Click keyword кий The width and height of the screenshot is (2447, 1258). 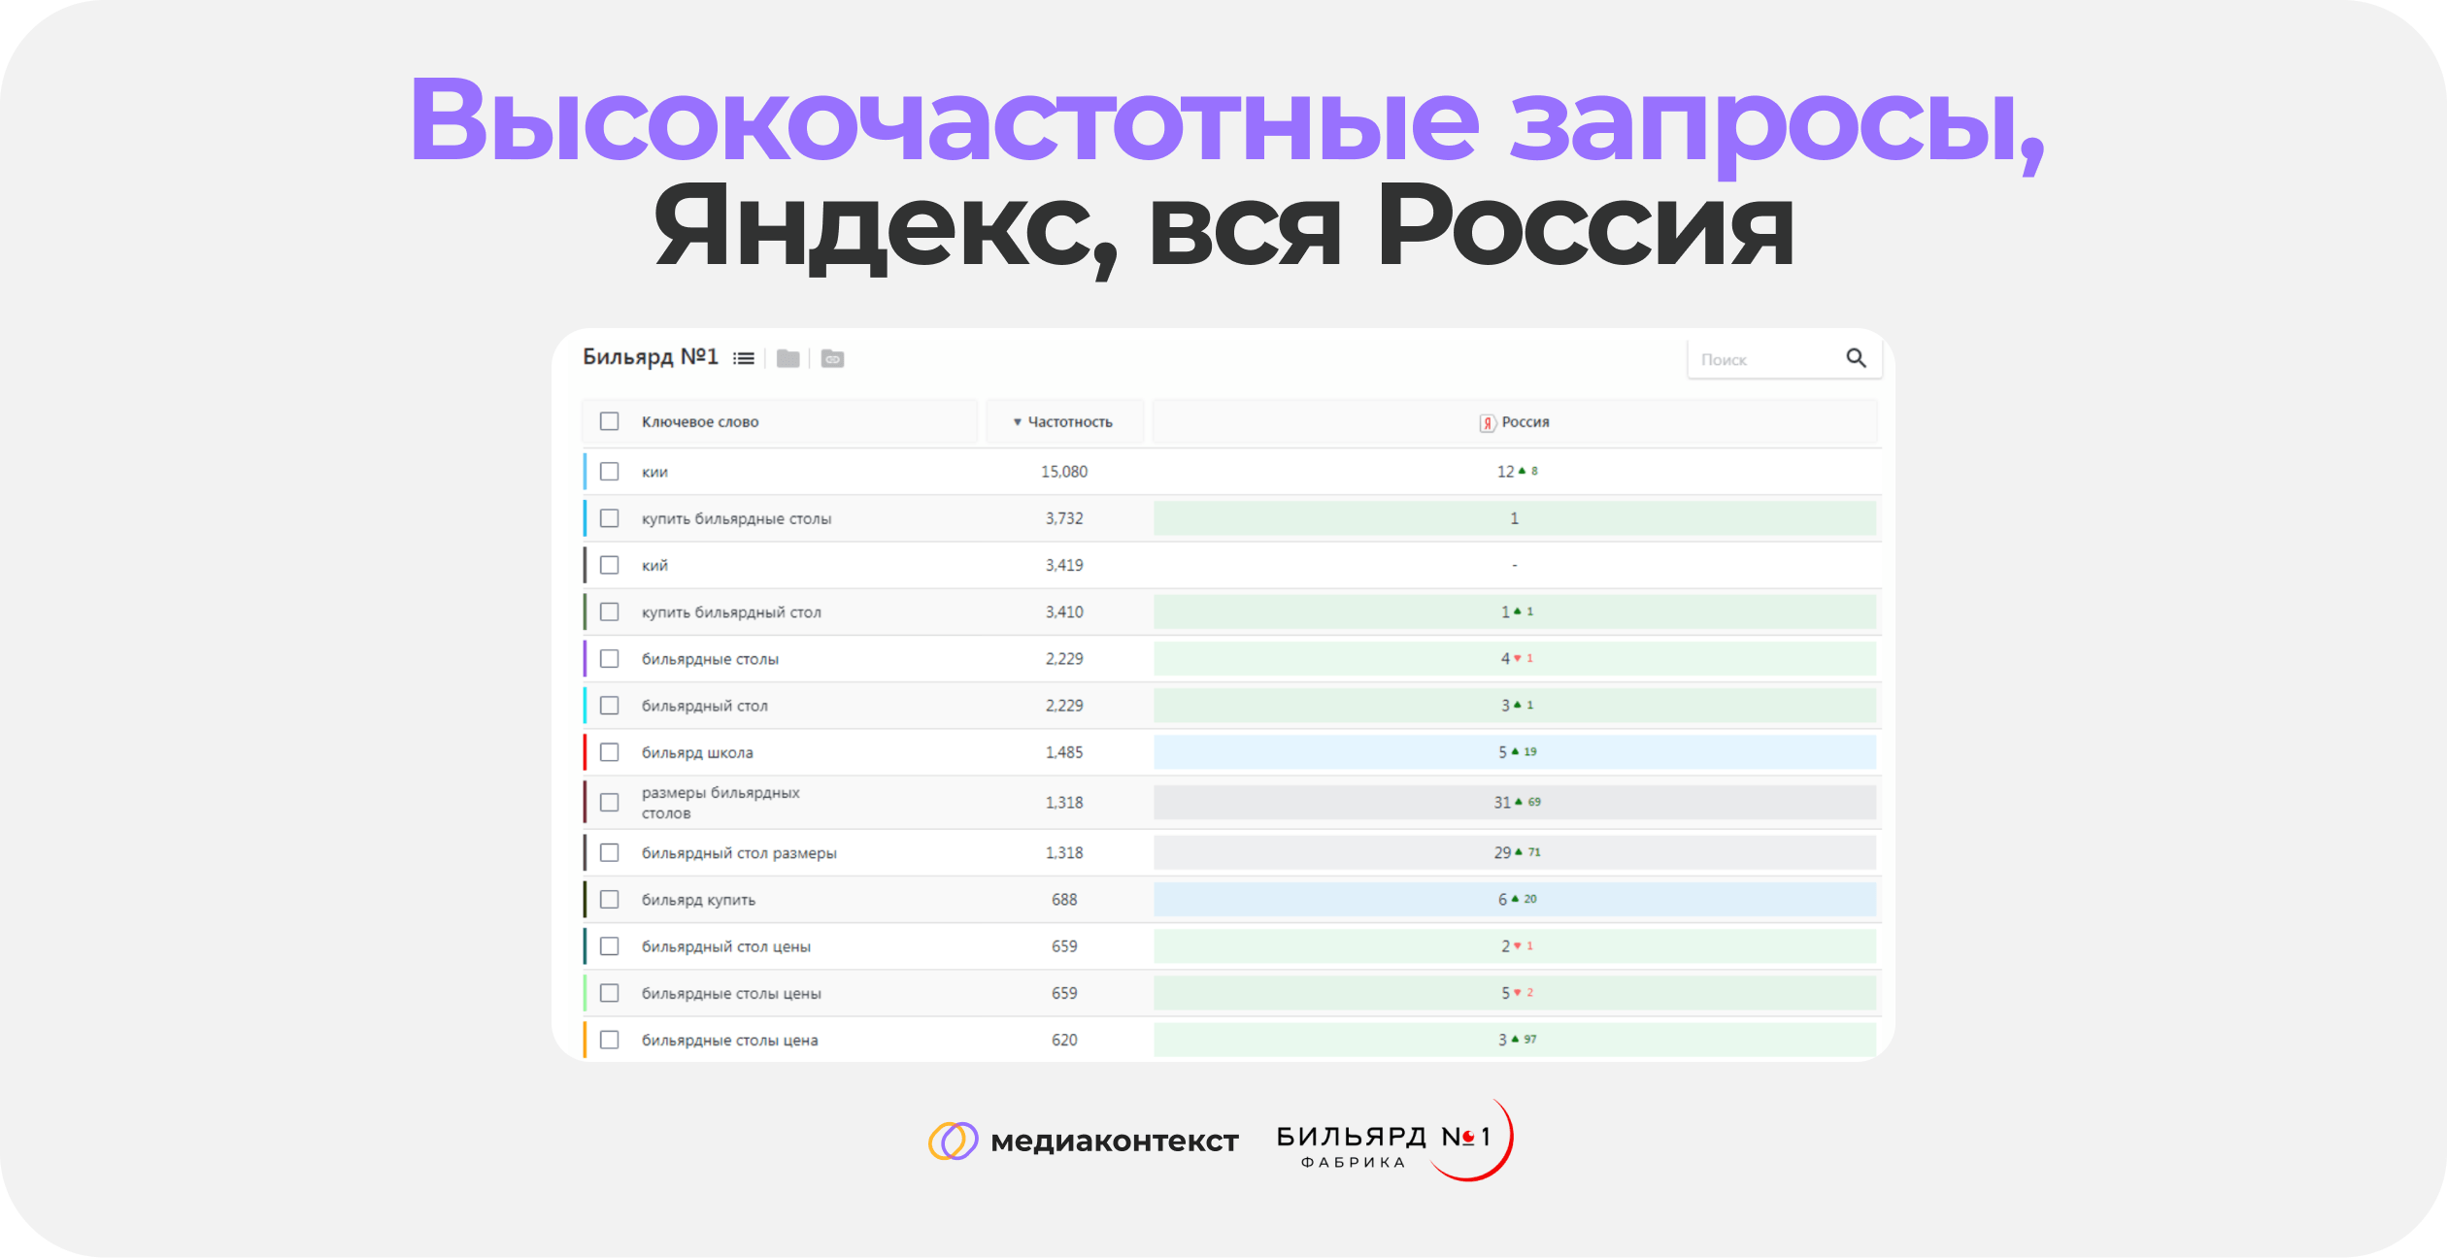(654, 565)
